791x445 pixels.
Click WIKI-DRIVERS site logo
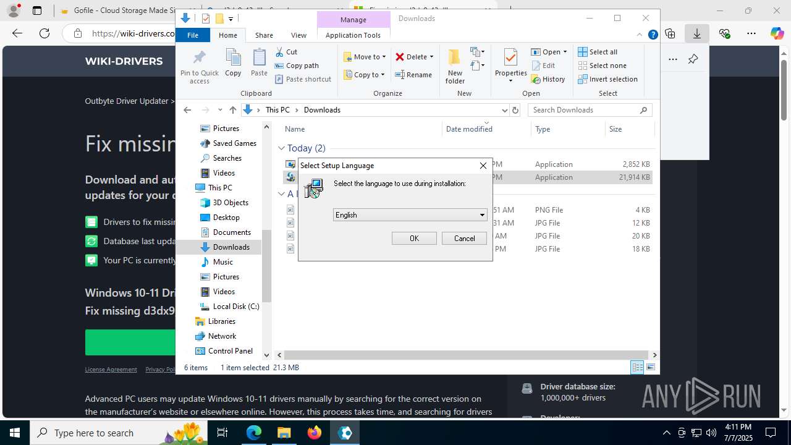[x=124, y=61]
